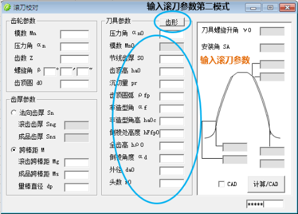Enable the CAD checkbox
This screenshot has width=298, height=214.
(221, 184)
